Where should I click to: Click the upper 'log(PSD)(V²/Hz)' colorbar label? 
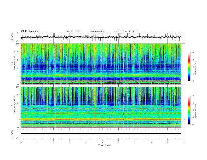[196, 68]
